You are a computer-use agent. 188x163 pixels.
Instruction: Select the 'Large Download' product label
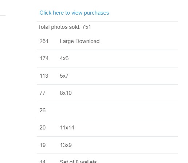click(x=80, y=41)
